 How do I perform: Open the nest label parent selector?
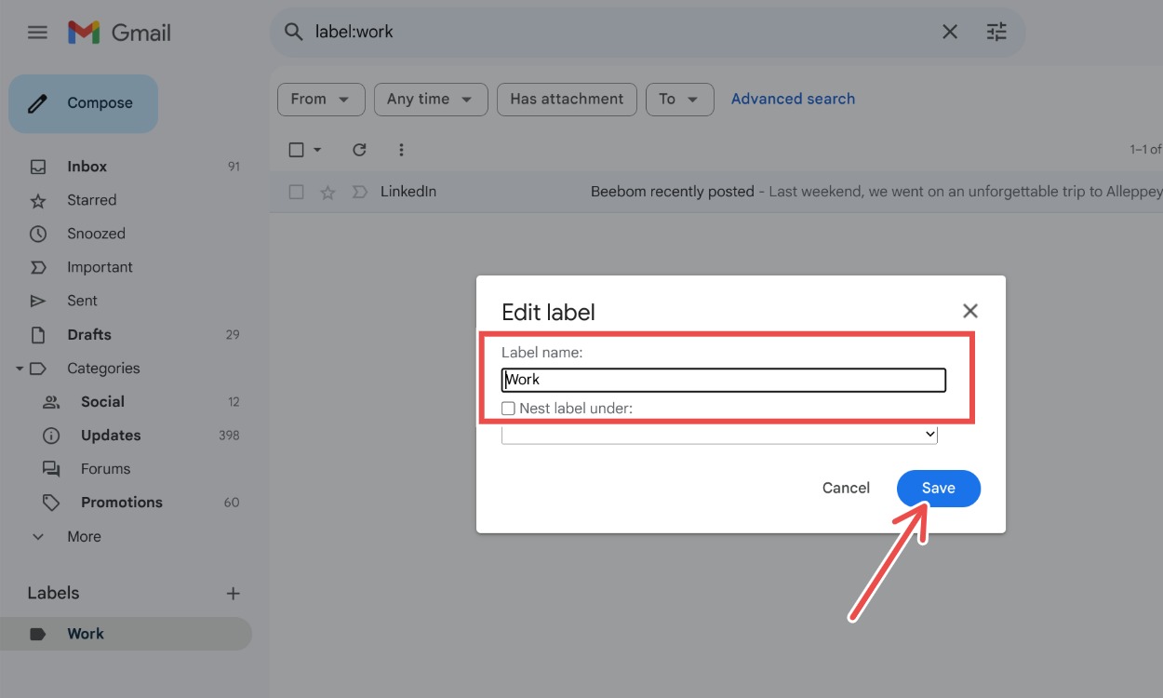coord(719,434)
